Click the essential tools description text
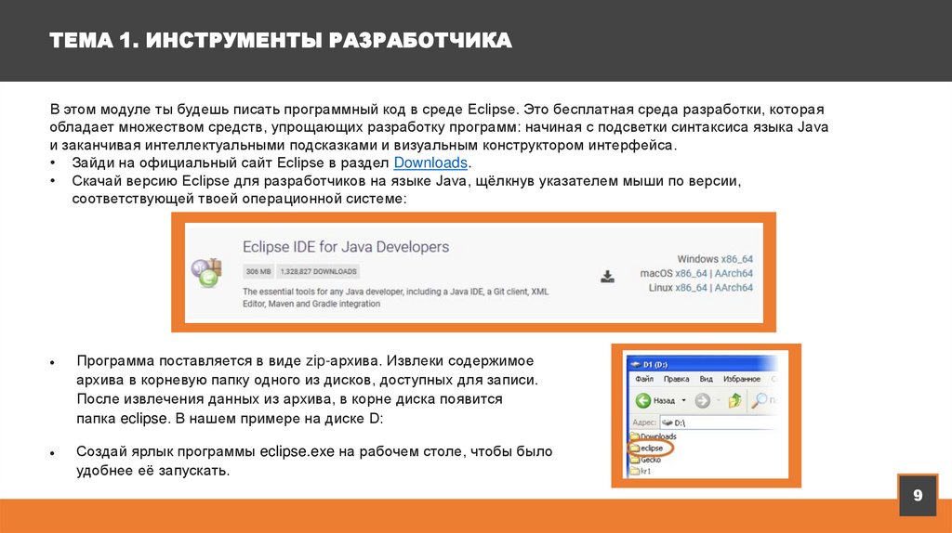The width and height of the screenshot is (952, 533). pos(395,298)
